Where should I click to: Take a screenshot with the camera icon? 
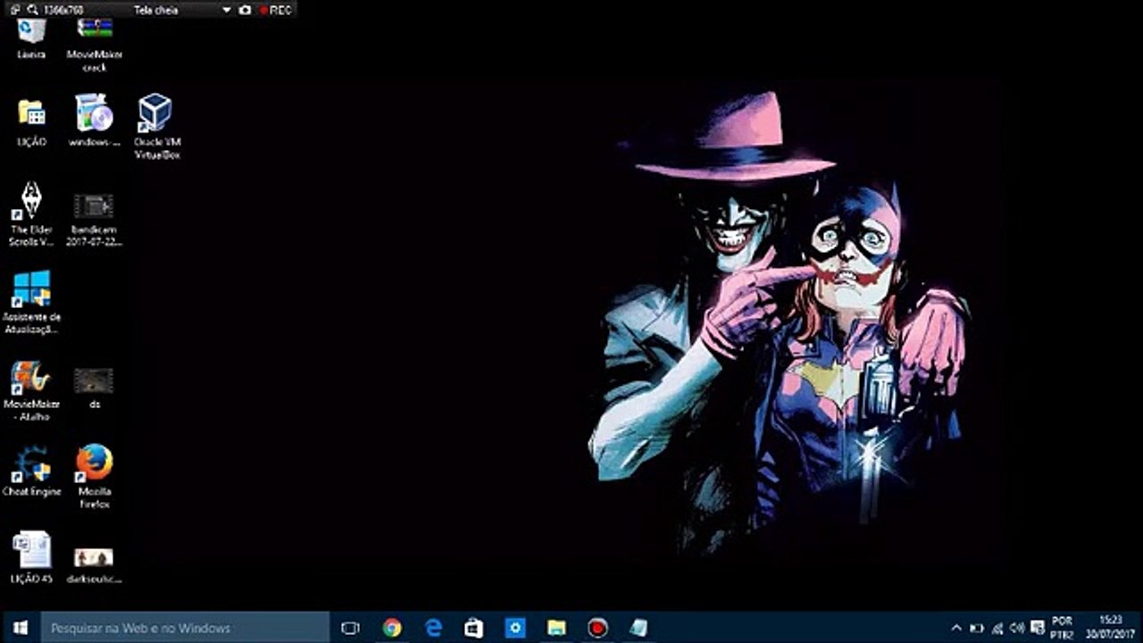coord(245,10)
